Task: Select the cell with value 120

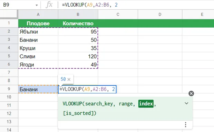Action: (x=78, y=56)
